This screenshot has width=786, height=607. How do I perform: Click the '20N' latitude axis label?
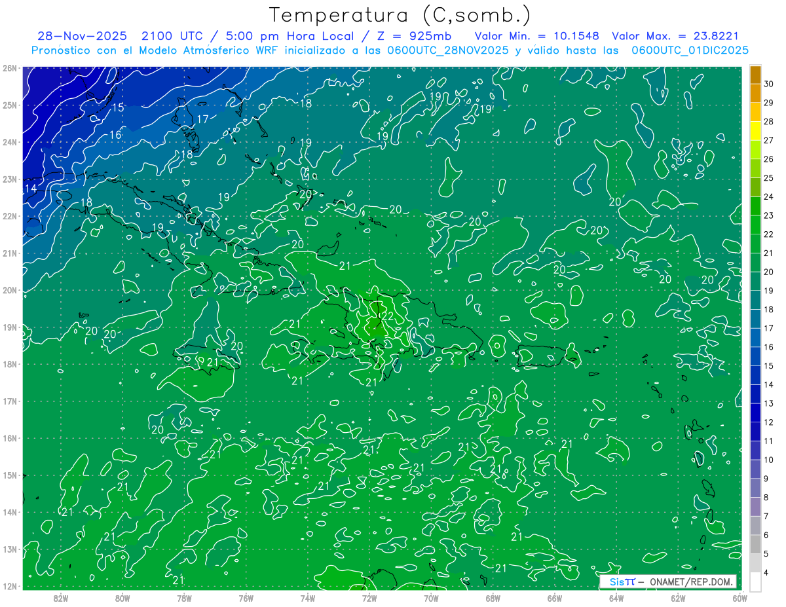point(9,290)
